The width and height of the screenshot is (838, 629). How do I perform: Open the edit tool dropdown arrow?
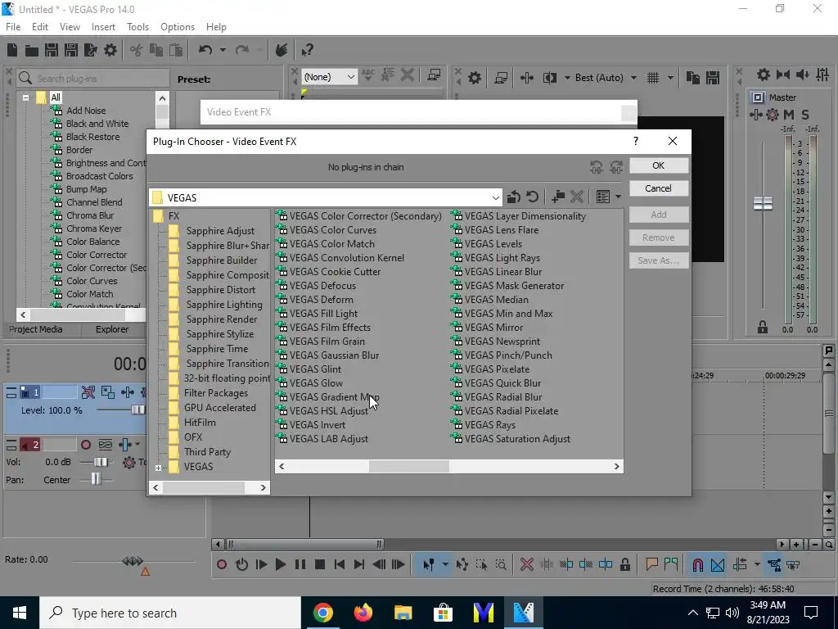[444, 564]
